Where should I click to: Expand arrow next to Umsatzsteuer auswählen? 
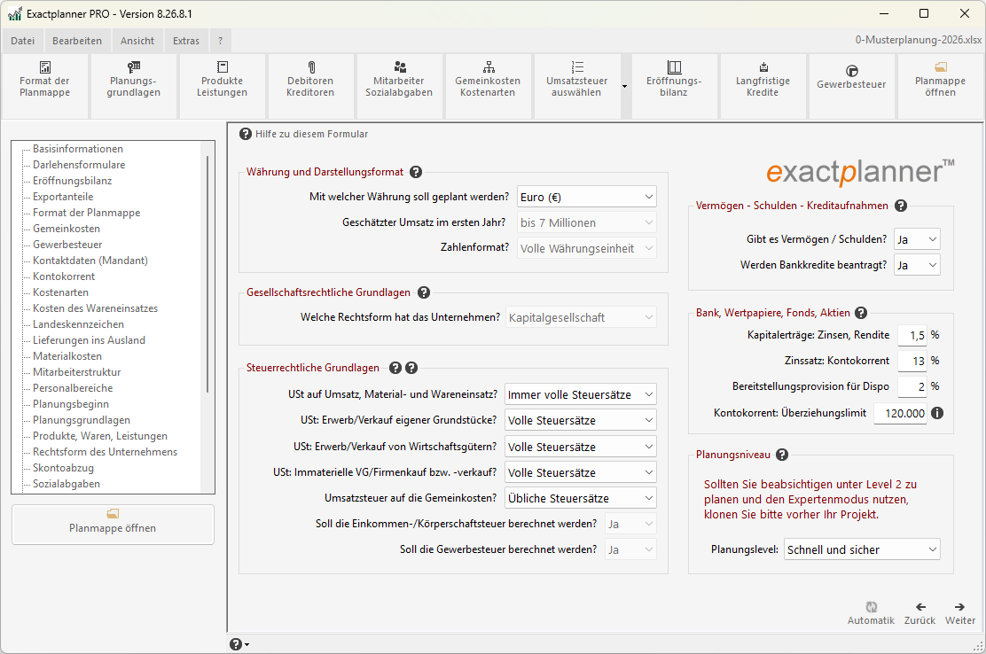pyautogui.click(x=624, y=86)
